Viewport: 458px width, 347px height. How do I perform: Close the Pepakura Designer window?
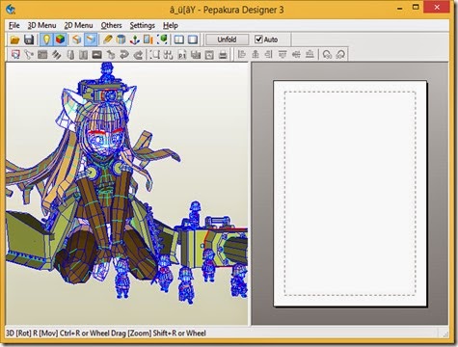tap(437, 7)
